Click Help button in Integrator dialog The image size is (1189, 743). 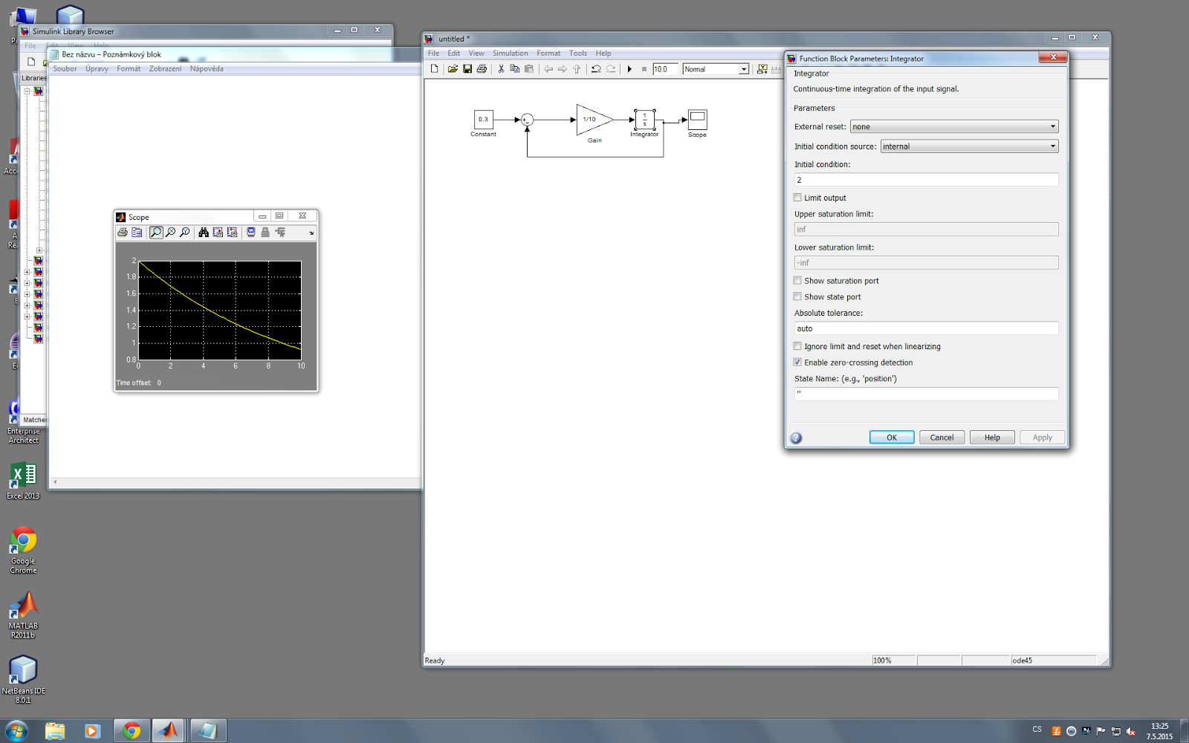[x=992, y=438]
